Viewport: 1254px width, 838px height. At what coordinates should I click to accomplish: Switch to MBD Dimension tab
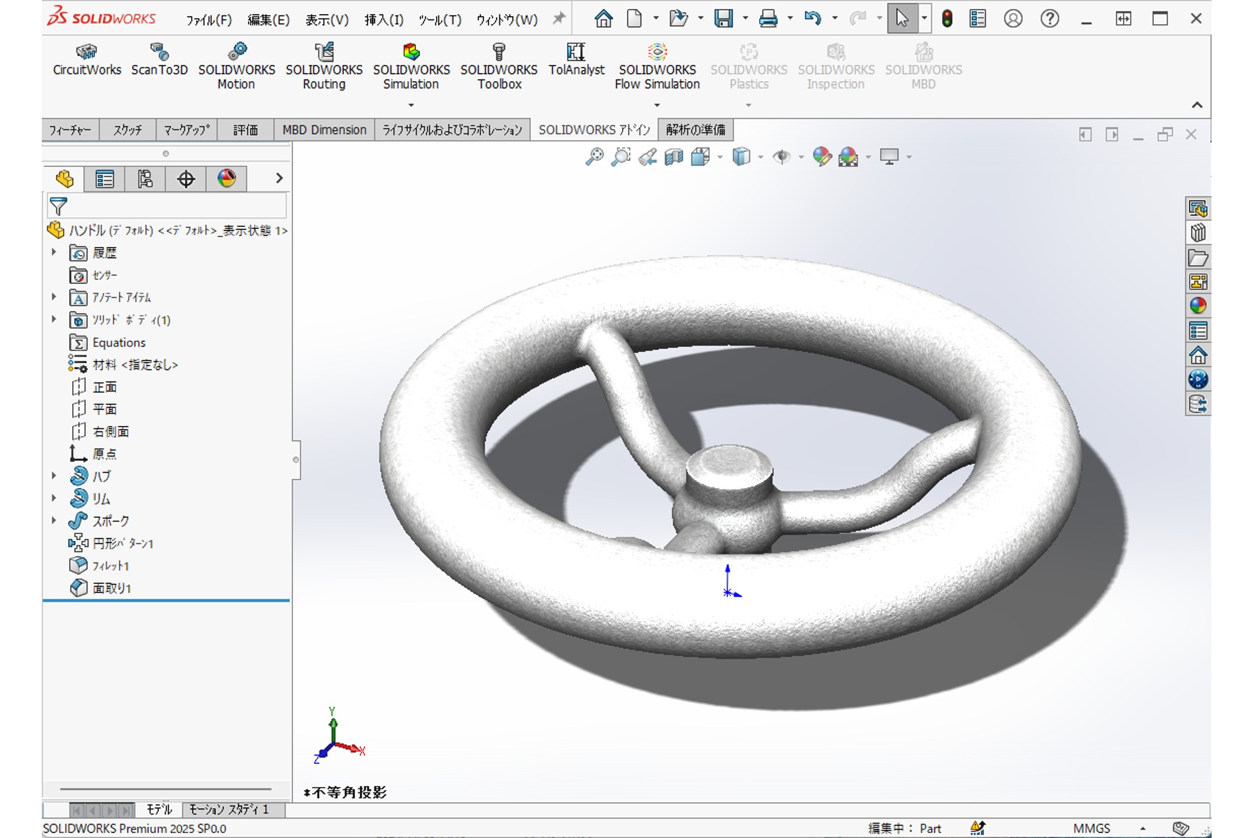(x=324, y=130)
